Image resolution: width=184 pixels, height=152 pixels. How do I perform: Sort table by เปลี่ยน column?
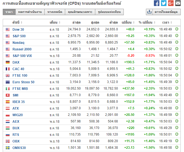[128, 22]
